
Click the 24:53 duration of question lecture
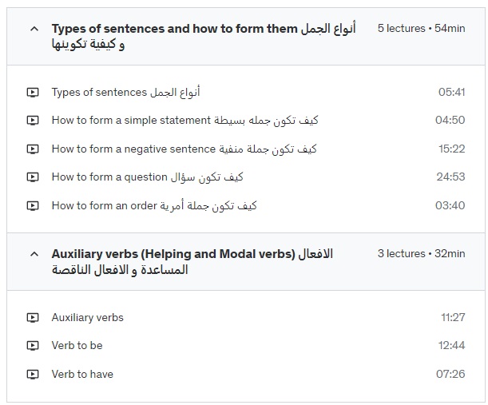point(450,177)
